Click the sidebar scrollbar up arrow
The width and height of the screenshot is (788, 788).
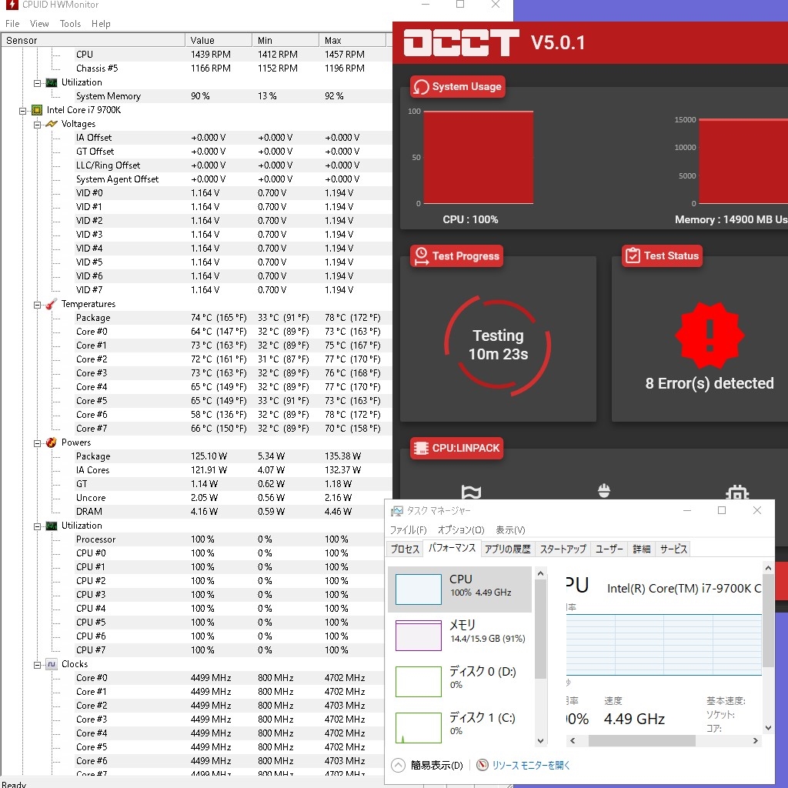540,573
